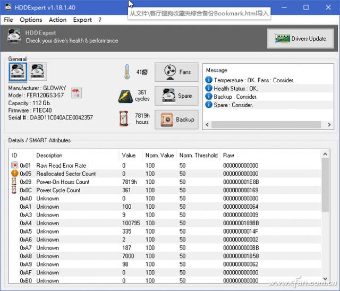
Task: Open the Spare drive button
Action: 176,96
